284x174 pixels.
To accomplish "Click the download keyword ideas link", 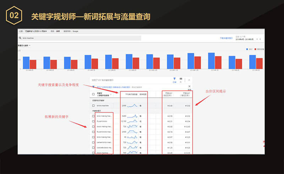I will [x=226, y=38].
